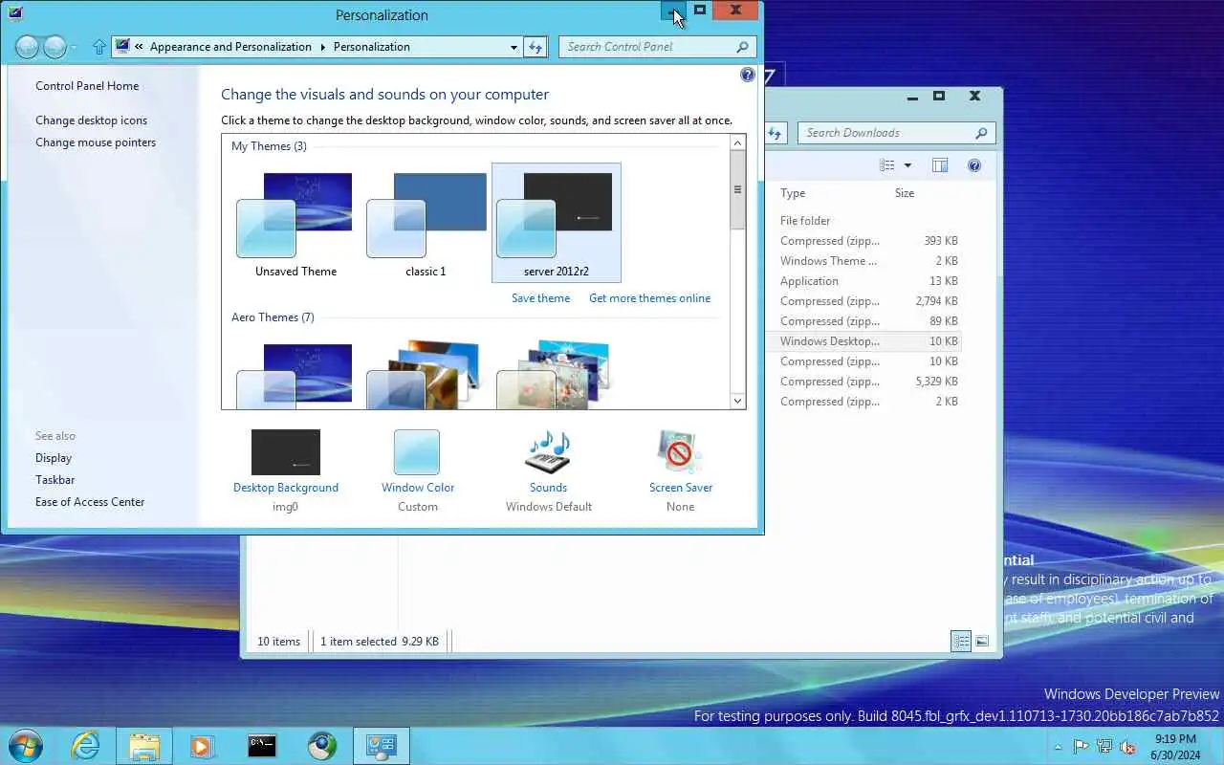This screenshot has width=1224, height=765.
Task: Select the server 2012r2 theme
Action: pos(557,223)
